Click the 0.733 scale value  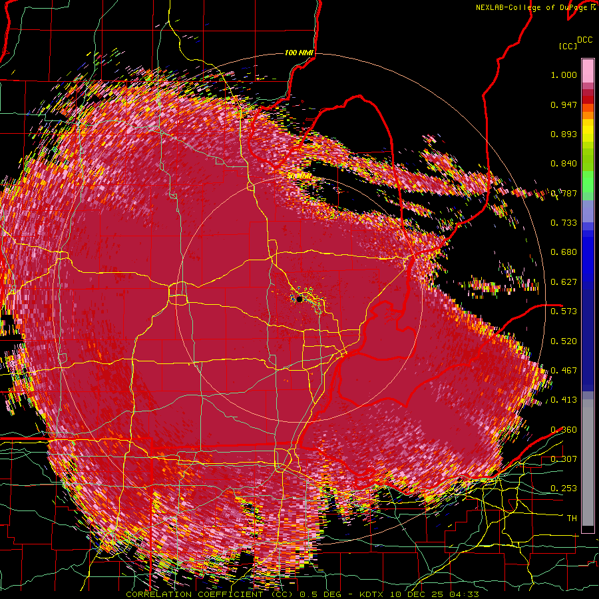click(x=564, y=223)
